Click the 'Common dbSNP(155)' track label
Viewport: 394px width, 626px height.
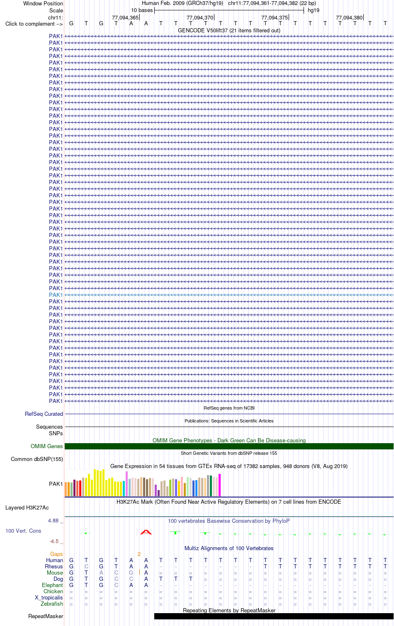click(x=37, y=459)
